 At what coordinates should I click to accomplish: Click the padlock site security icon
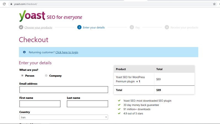(x=11, y=4)
